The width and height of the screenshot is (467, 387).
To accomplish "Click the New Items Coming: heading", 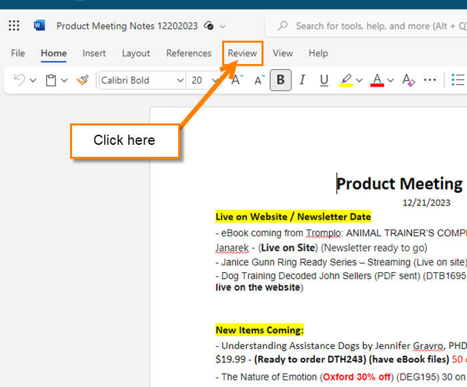I will [x=260, y=330].
